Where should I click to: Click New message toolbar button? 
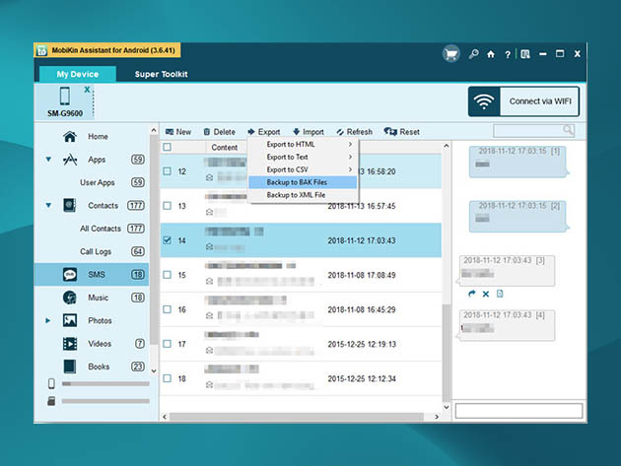pos(177,132)
